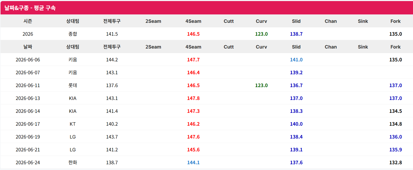Select the date 2026-06-24
The height and width of the screenshot is (170, 413).
click(28, 163)
